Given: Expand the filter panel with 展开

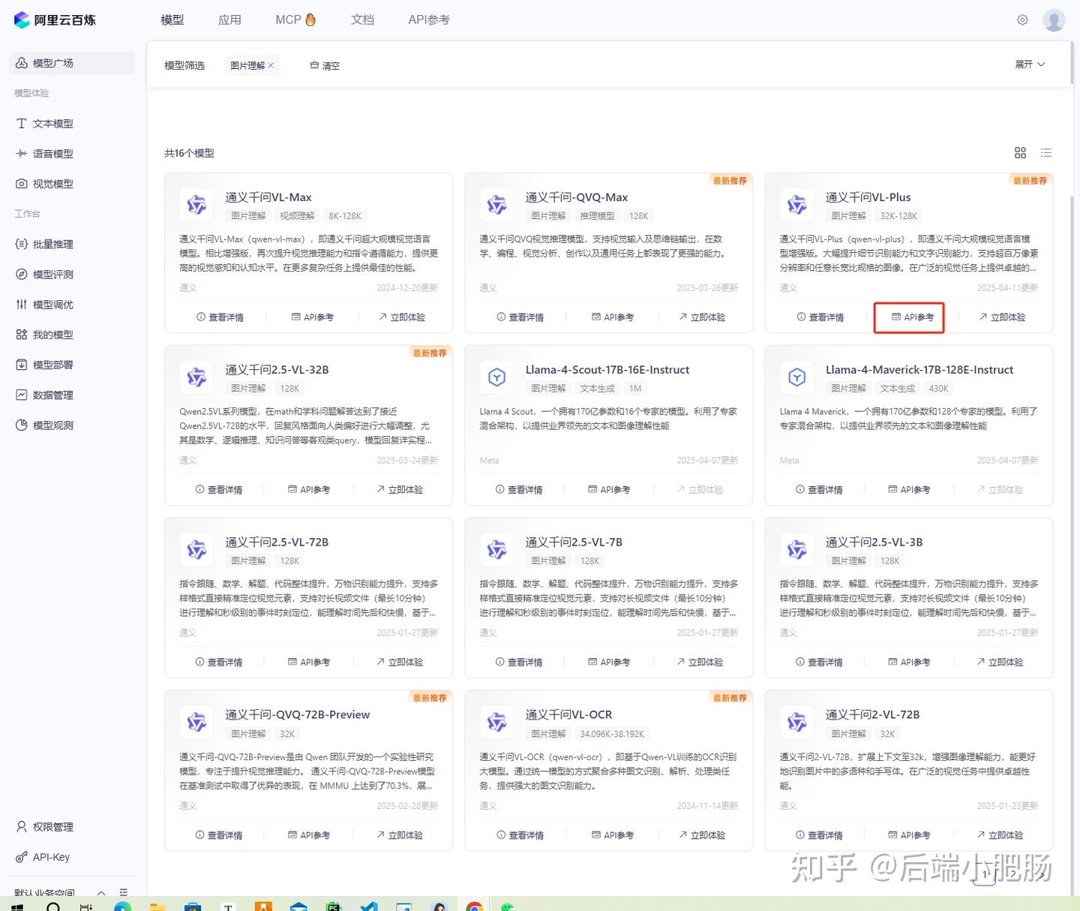Looking at the screenshot, I should pyautogui.click(x=1030, y=65).
